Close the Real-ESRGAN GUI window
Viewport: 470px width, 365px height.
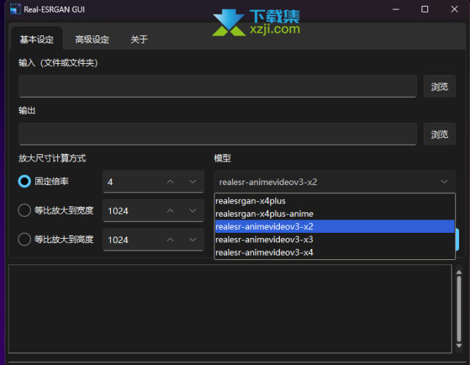click(x=455, y=10)
